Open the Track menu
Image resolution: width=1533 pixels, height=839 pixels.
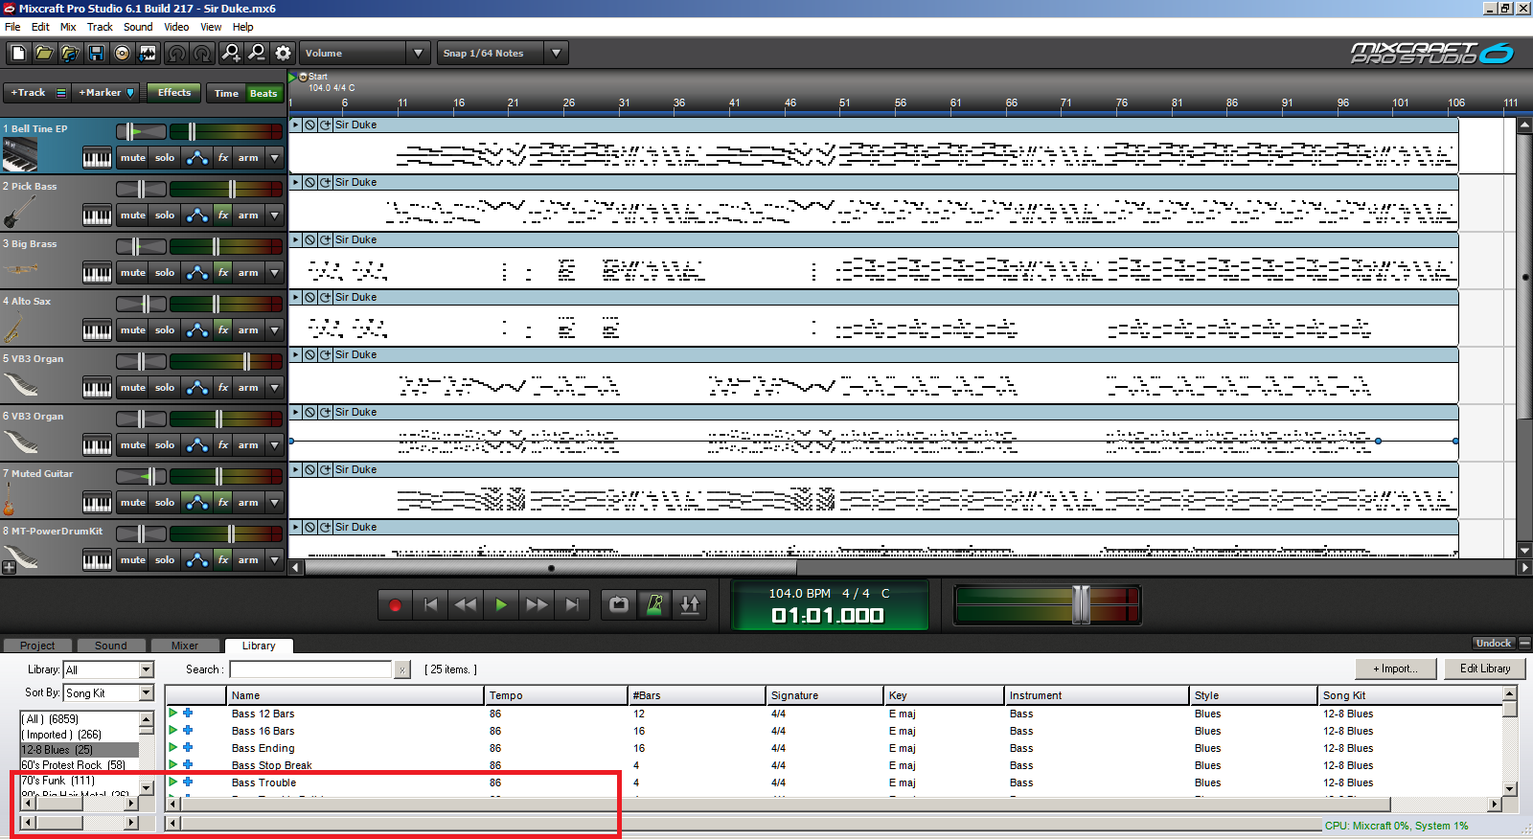pyautogui.click(x=100, y=27)
